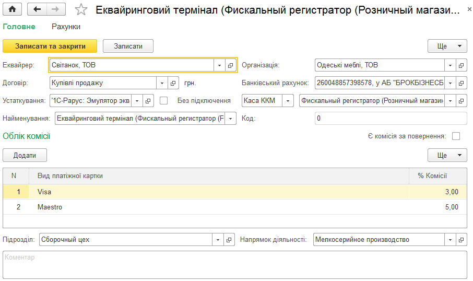
Task: Navigate back with left arrow
Action: point(37,9)
